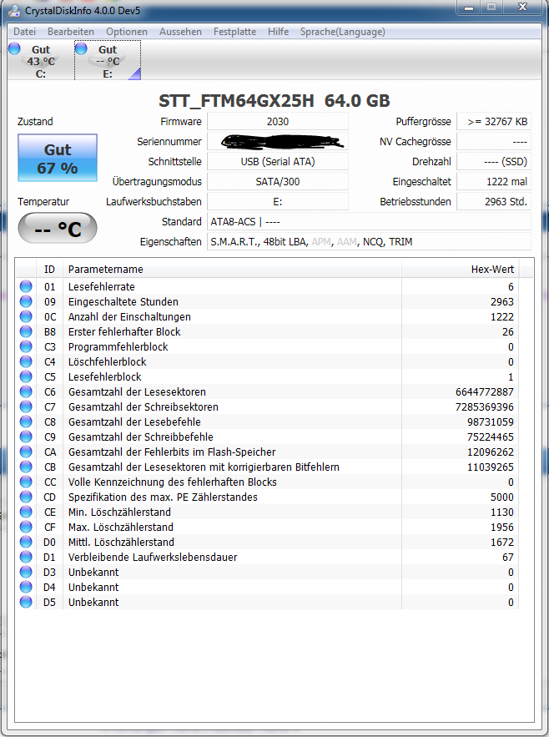Viewport: 549px width, 737px height.
Task: Click the status orb for Spezifikation des max. PE
Action: pos(26,497)
